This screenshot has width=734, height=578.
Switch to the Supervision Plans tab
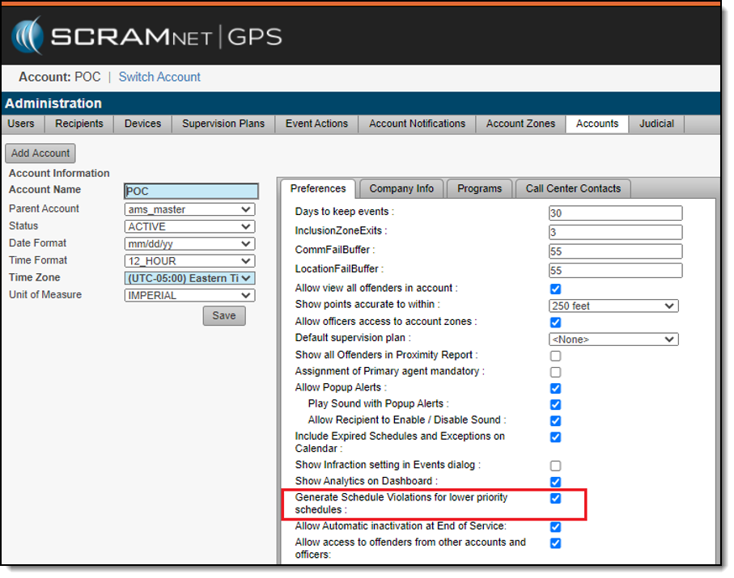pos(223,124)
